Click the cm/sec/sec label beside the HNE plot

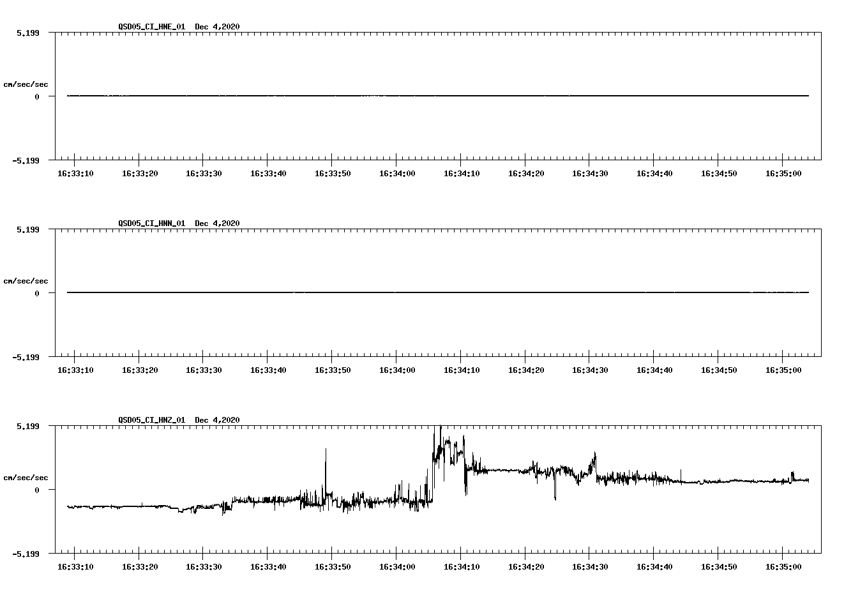point(27,84)
